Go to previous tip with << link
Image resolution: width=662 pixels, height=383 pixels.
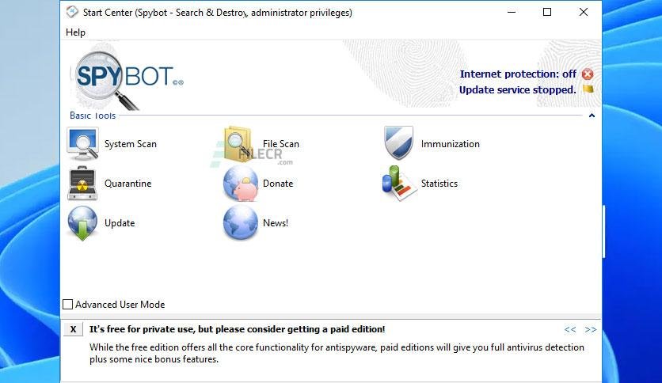[x=570, y=329]
